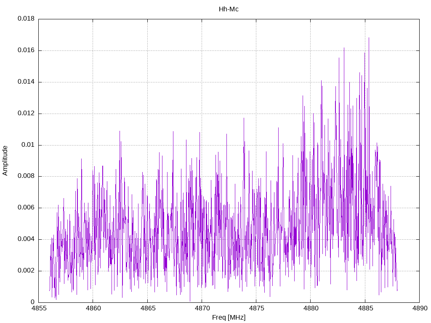Click the 0.018 y-axis tick label
Viewport: 431px width, 323px height.
click(x=26, y=19)
